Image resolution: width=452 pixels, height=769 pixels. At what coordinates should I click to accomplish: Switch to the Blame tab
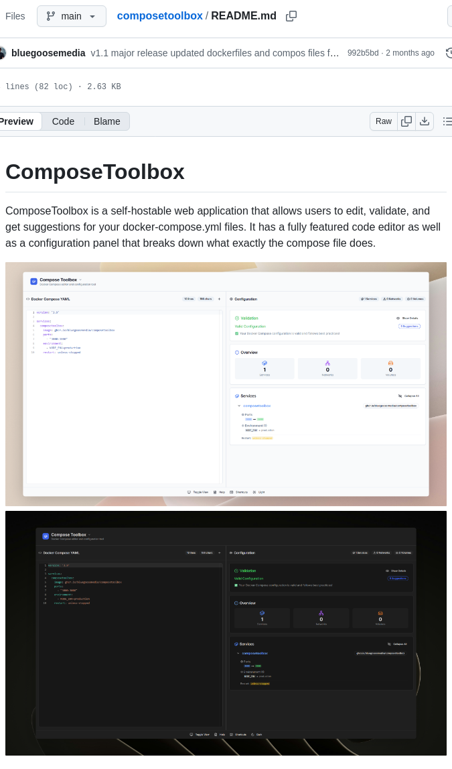pyautogui.click(x=106, y=121)
